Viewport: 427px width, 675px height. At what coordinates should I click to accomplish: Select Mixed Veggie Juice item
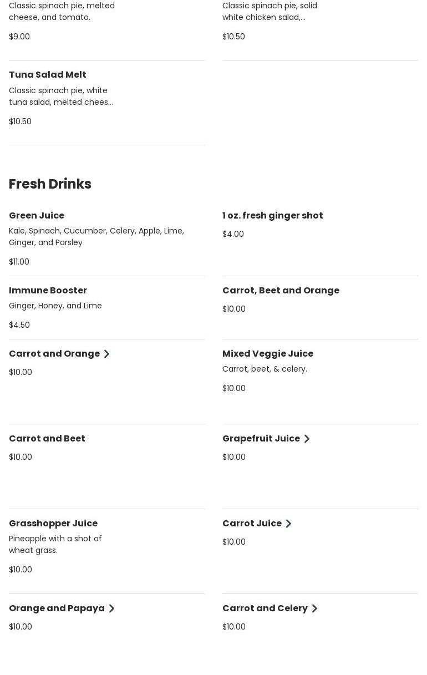[x=267, y=353]
